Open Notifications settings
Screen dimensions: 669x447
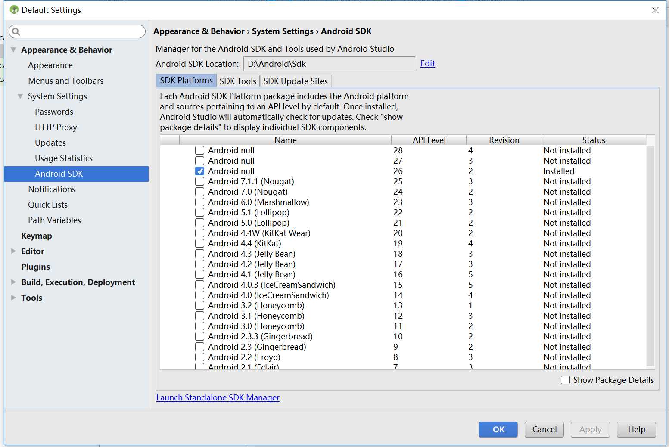(52, 189)
